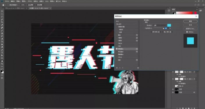
Task: Open the 图像(I) menu
Action: (18, 1)
